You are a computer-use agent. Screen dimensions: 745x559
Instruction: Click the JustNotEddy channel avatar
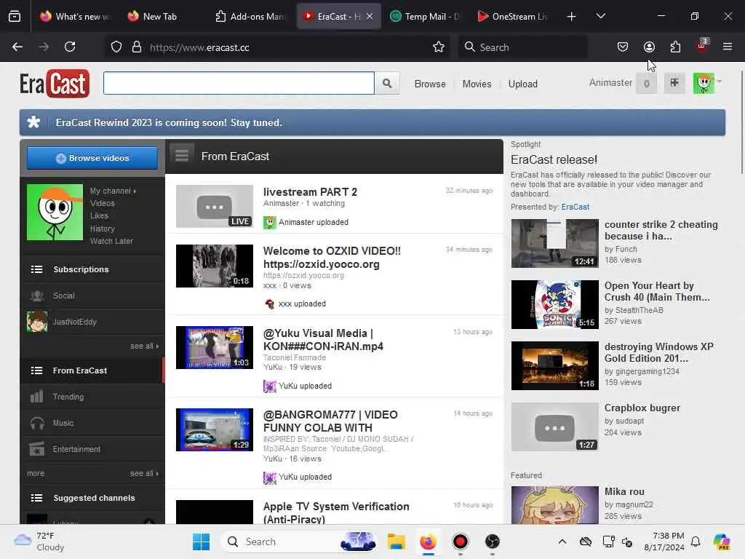tap(37, 322)
